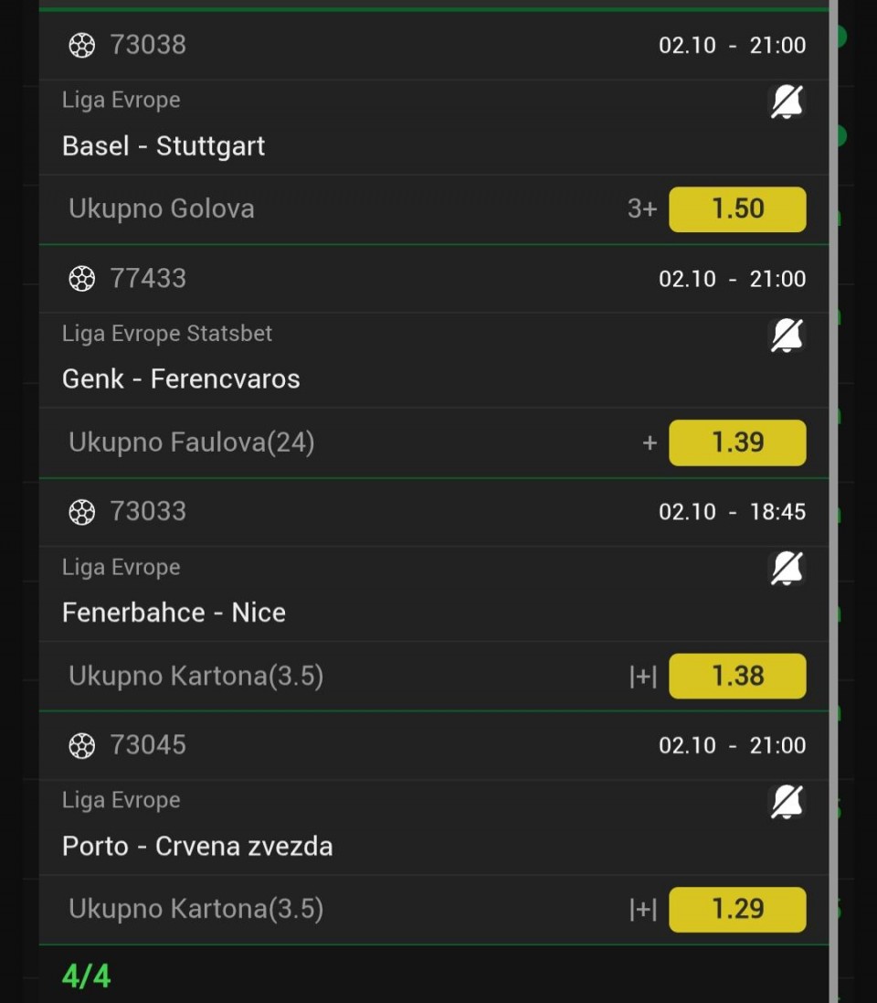The height and width of the screenshot is (1003, 877).
Task: Open Fenerbahce - Nice match details
Action: [174, 613]
